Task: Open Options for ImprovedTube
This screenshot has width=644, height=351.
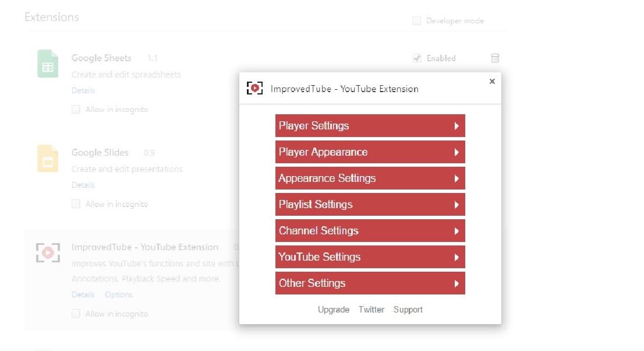Action: point(118,294)
